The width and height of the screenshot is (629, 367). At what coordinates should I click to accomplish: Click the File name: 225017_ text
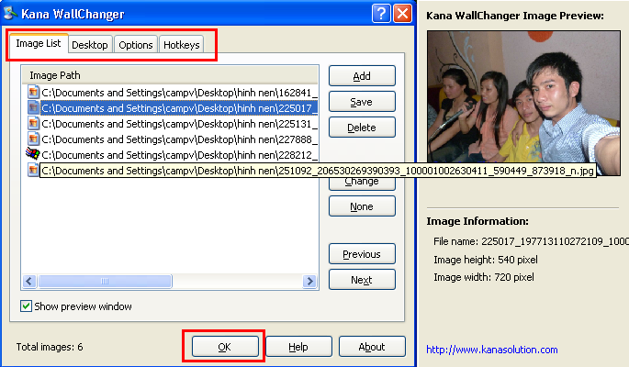click(x=531, y=241)
